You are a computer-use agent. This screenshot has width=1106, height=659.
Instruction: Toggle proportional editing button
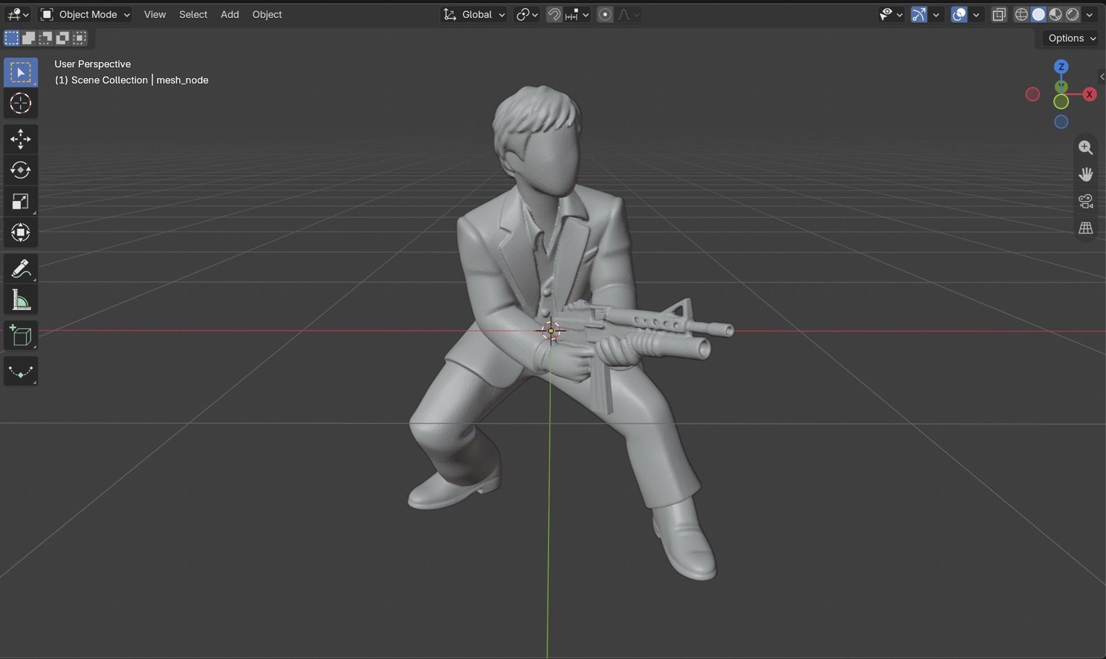pyautogui.click(x=605, y=15)
